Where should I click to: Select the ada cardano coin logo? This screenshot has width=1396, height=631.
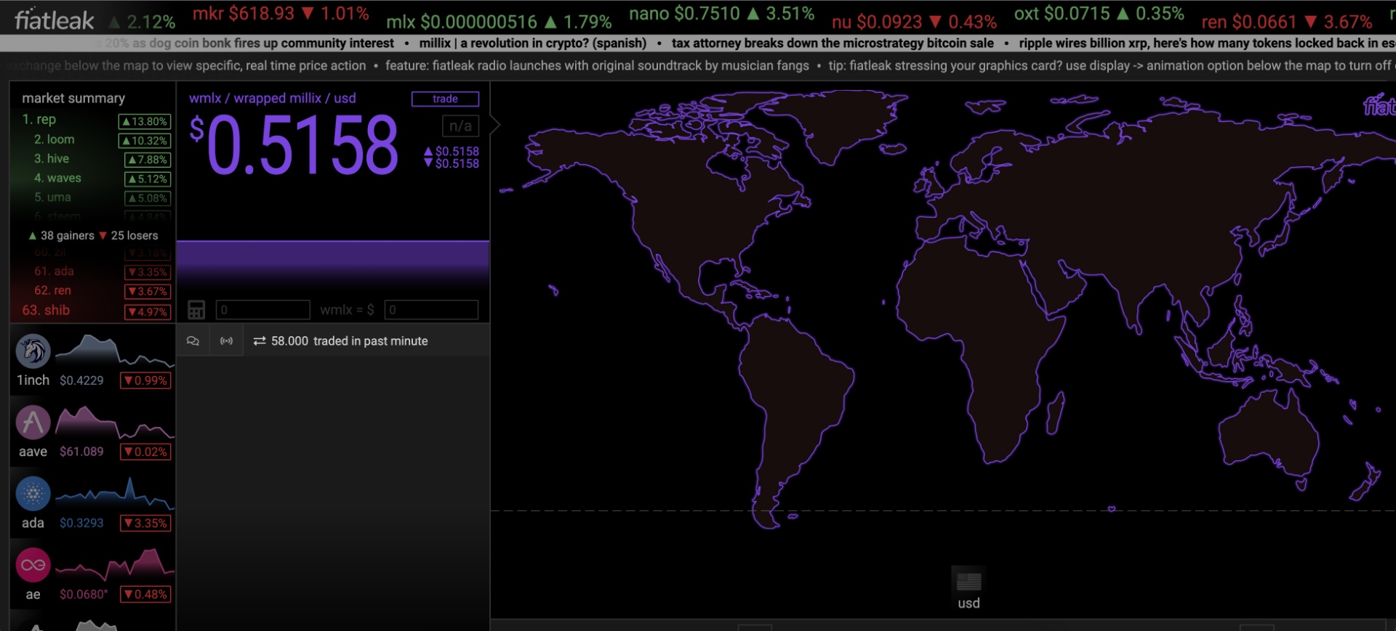pos(33,494)
